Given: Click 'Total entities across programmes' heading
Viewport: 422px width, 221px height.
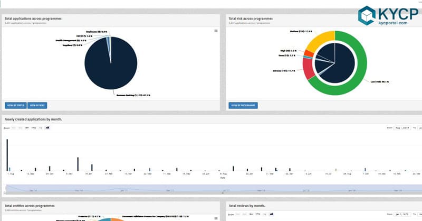Looking at the screenshot, I should click(x=30, y=206).
